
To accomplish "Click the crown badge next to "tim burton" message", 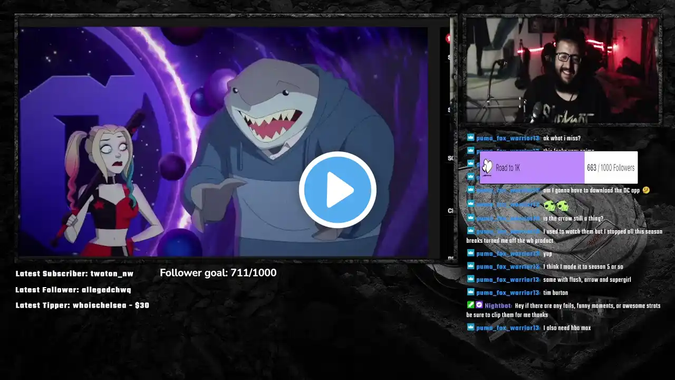I will coord(470,292).
